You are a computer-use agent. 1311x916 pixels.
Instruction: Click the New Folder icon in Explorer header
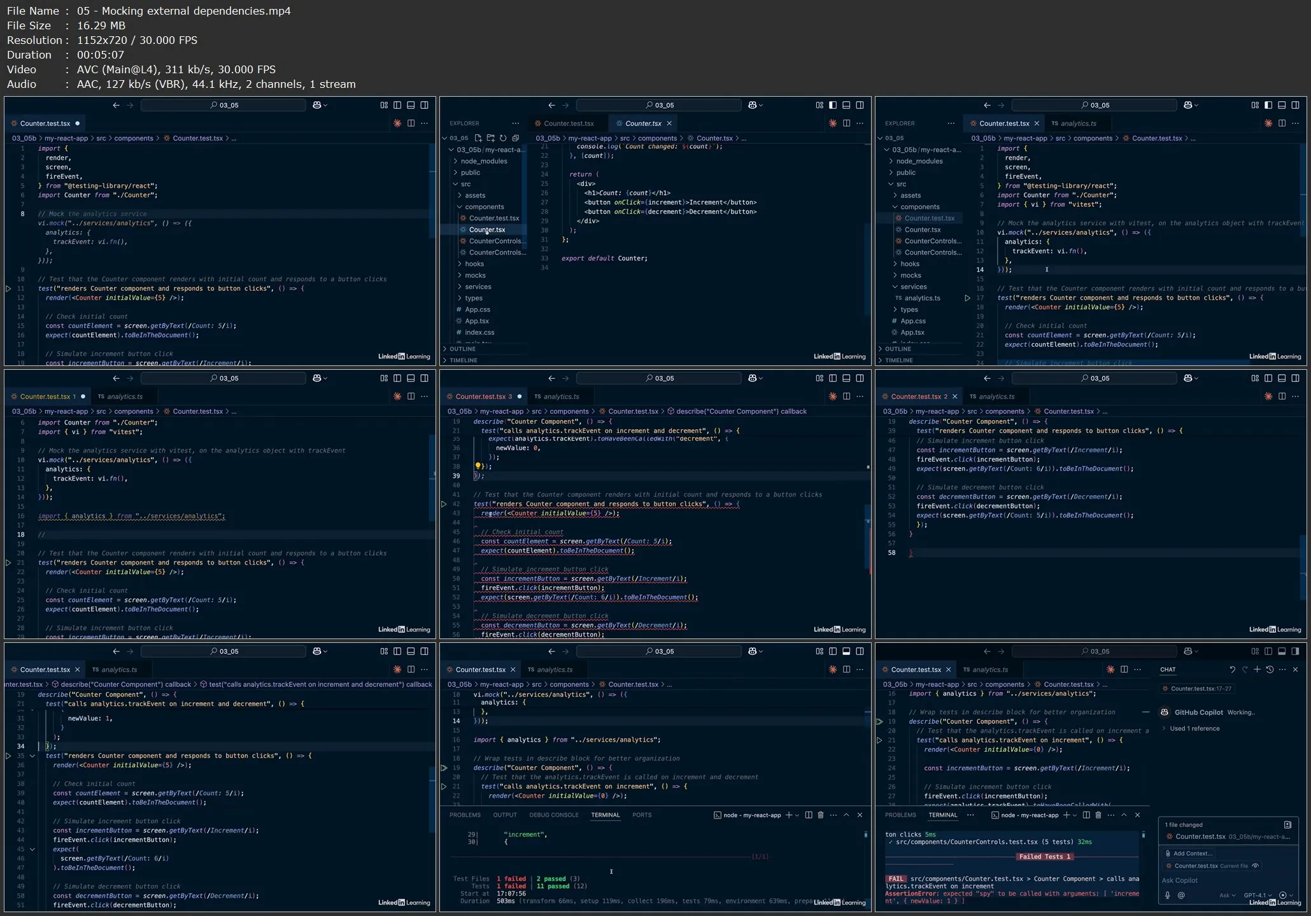point(491,138)
